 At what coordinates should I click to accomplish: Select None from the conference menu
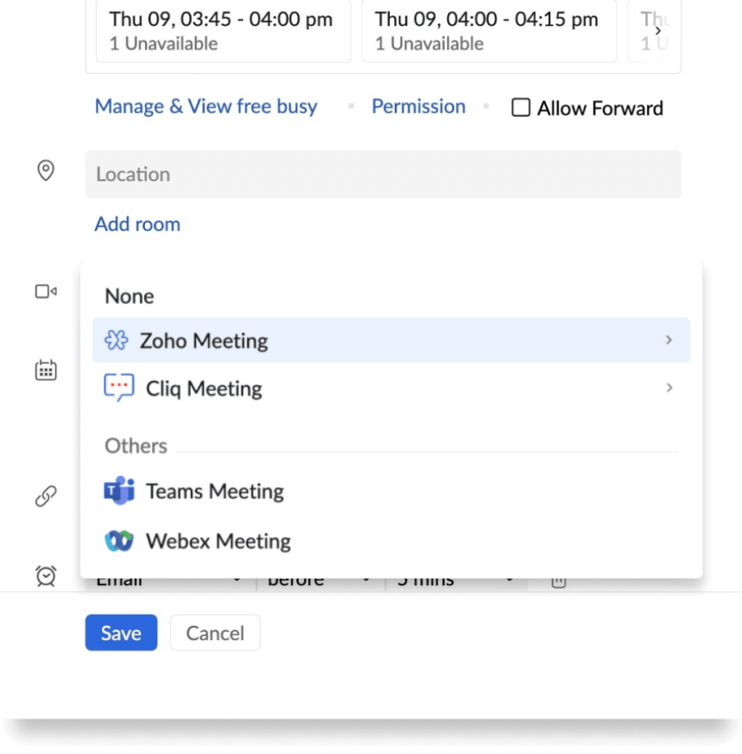(x=129, y=296)
